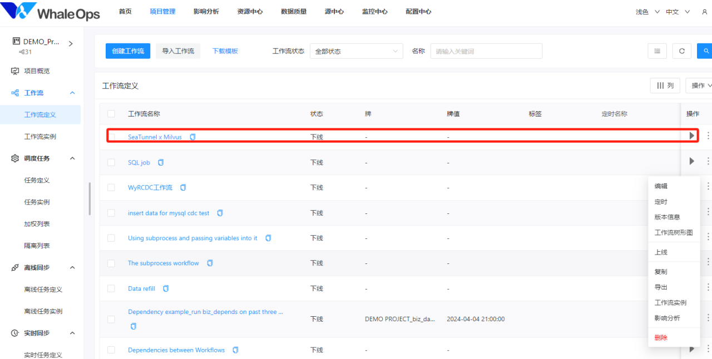The height and width of the screenshot is (359, 712).
Task: Open the 资源中心 top navigation tab
Action: point(250,12)
